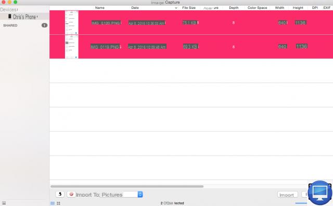Click the EXIF column header
333x206 pixels.
tap(327, 8)
